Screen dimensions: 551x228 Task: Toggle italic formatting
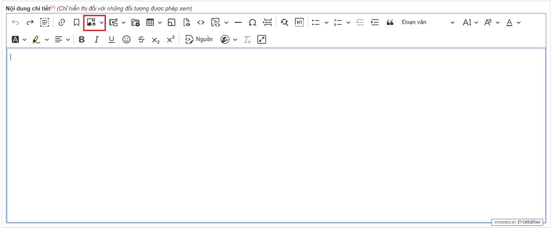(x=97, y=39)
